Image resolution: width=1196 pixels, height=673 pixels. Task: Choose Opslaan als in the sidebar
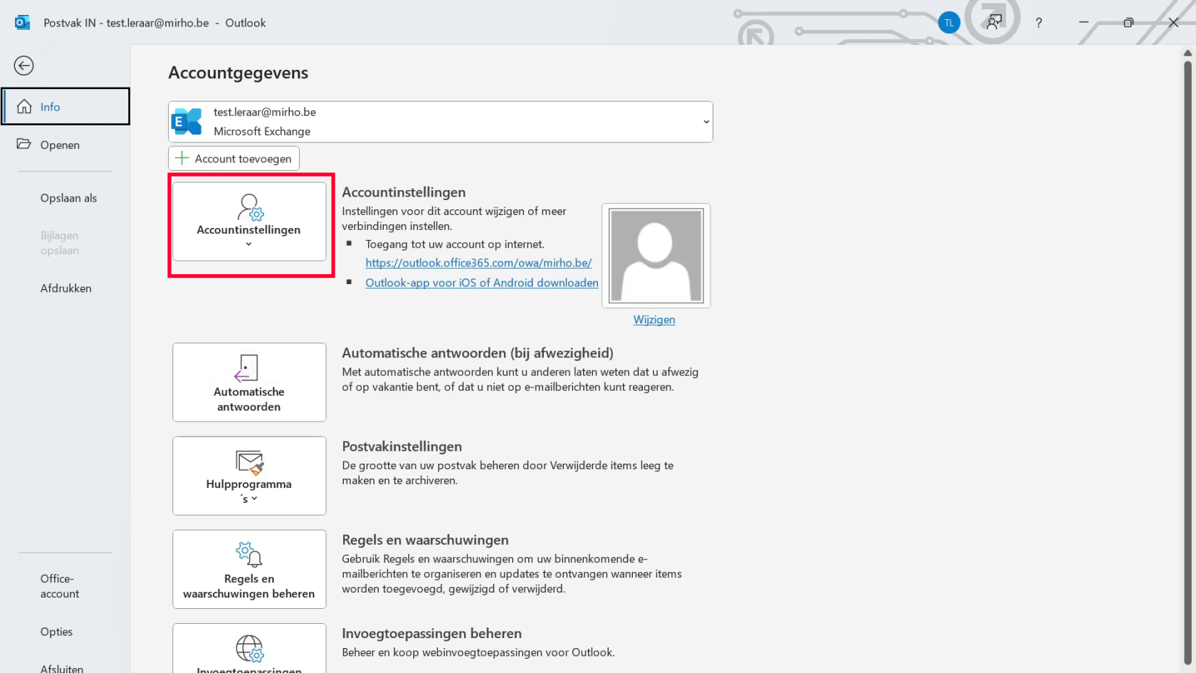[x=68, y=198]
